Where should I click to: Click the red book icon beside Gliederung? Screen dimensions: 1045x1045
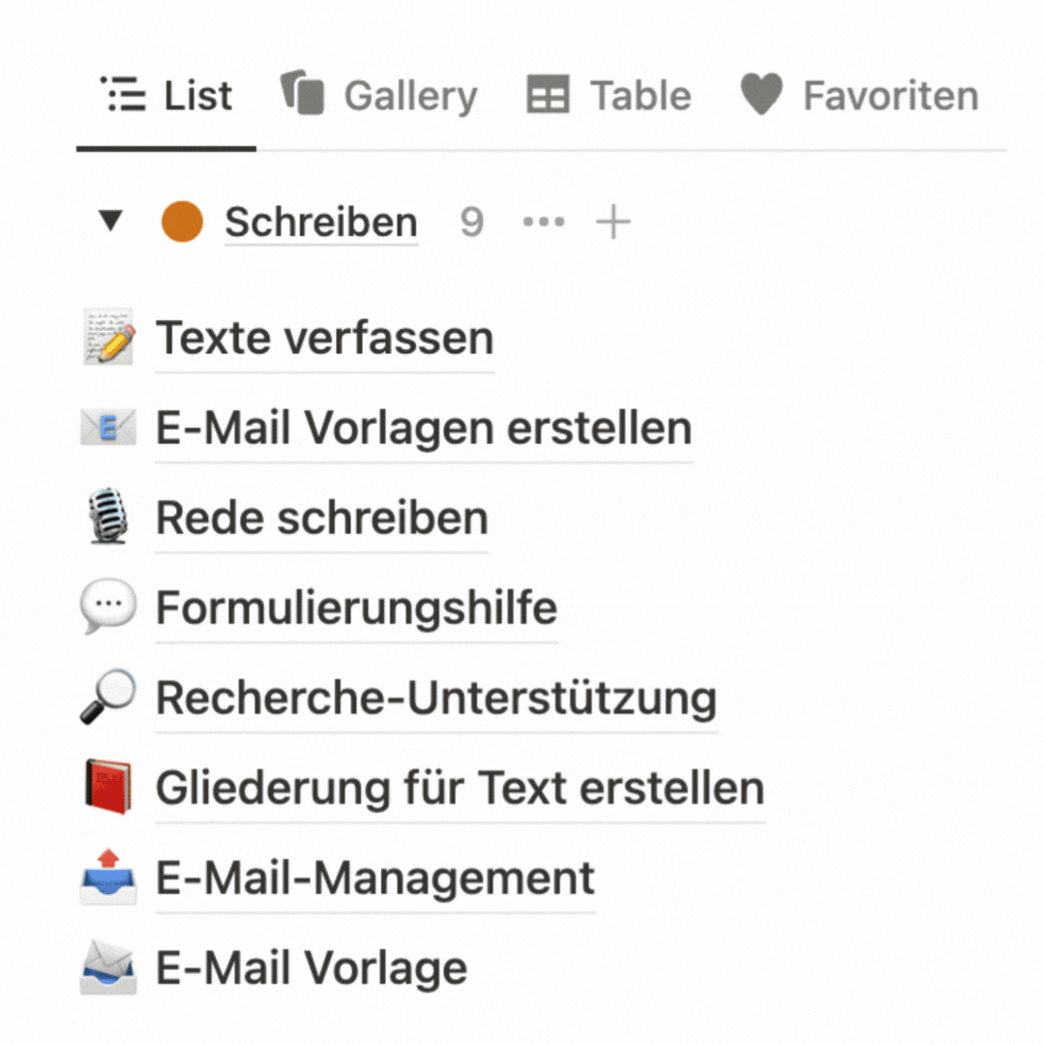(x=107, y=788)
